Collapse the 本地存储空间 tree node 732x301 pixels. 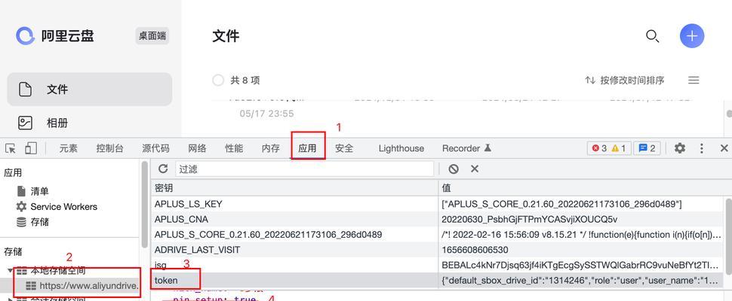11,270
